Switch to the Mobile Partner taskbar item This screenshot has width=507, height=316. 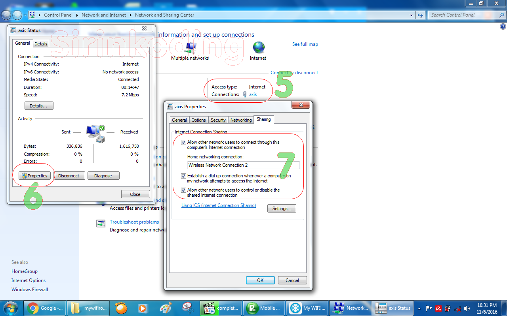pyautogui.click(x=264, y=308)
